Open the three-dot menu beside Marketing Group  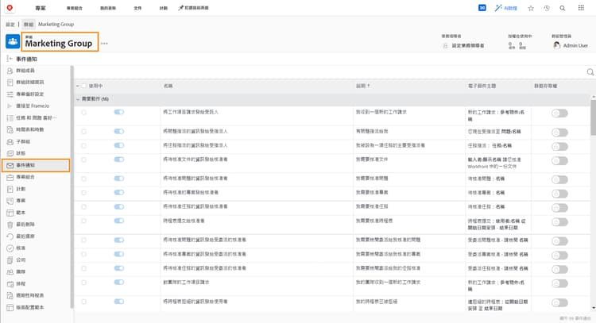[x=105, y=44]
